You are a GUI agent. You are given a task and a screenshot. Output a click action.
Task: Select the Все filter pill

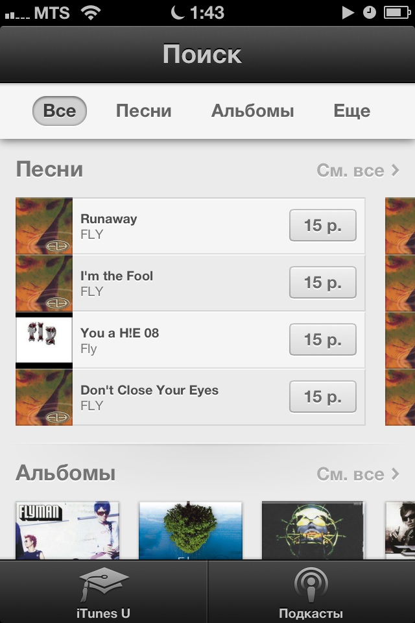pos(60,111)
